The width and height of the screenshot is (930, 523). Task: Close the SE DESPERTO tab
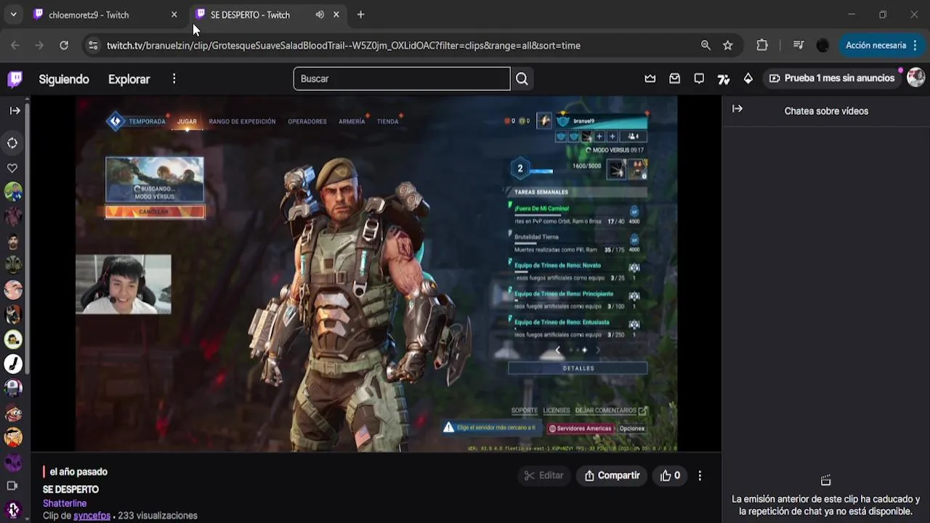pos(336,15)
